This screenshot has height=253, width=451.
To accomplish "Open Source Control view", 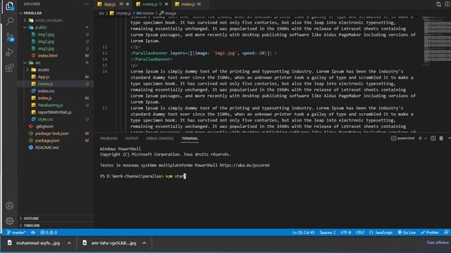I will [10, 37].
